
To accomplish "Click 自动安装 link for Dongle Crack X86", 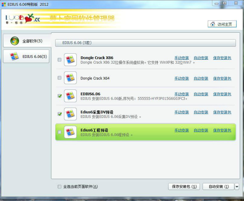I will pyautogui.click(x=201, y=58).
